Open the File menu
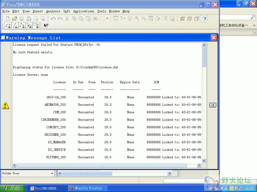The width and height of the screenshot is (257, 192). pos(6,11)
